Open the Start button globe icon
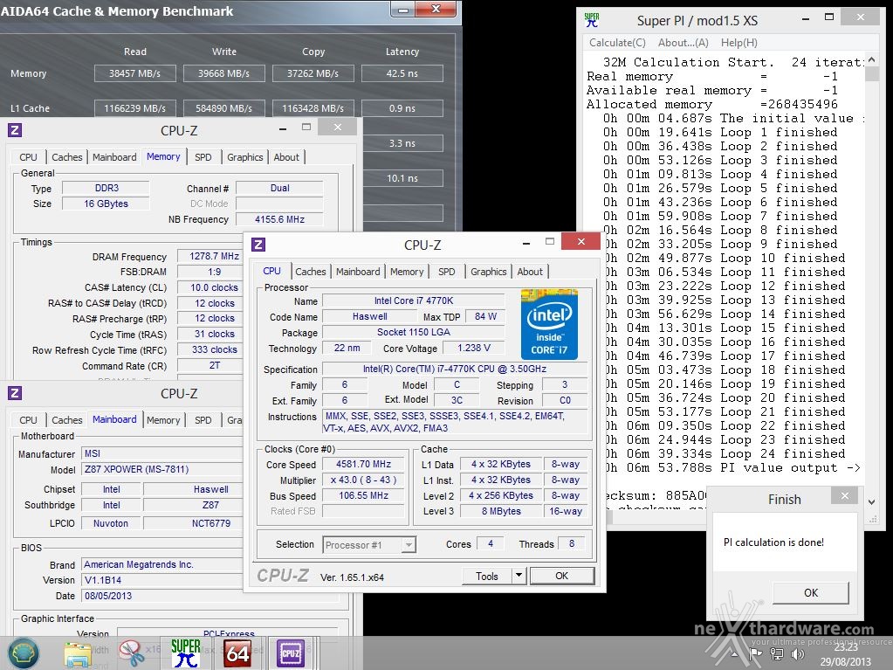 point(24,653)
